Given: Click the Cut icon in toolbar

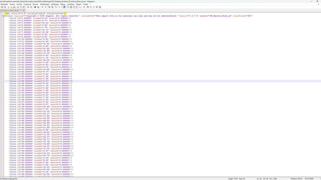Looking at the screenshot, I should [x=18, y=7].
